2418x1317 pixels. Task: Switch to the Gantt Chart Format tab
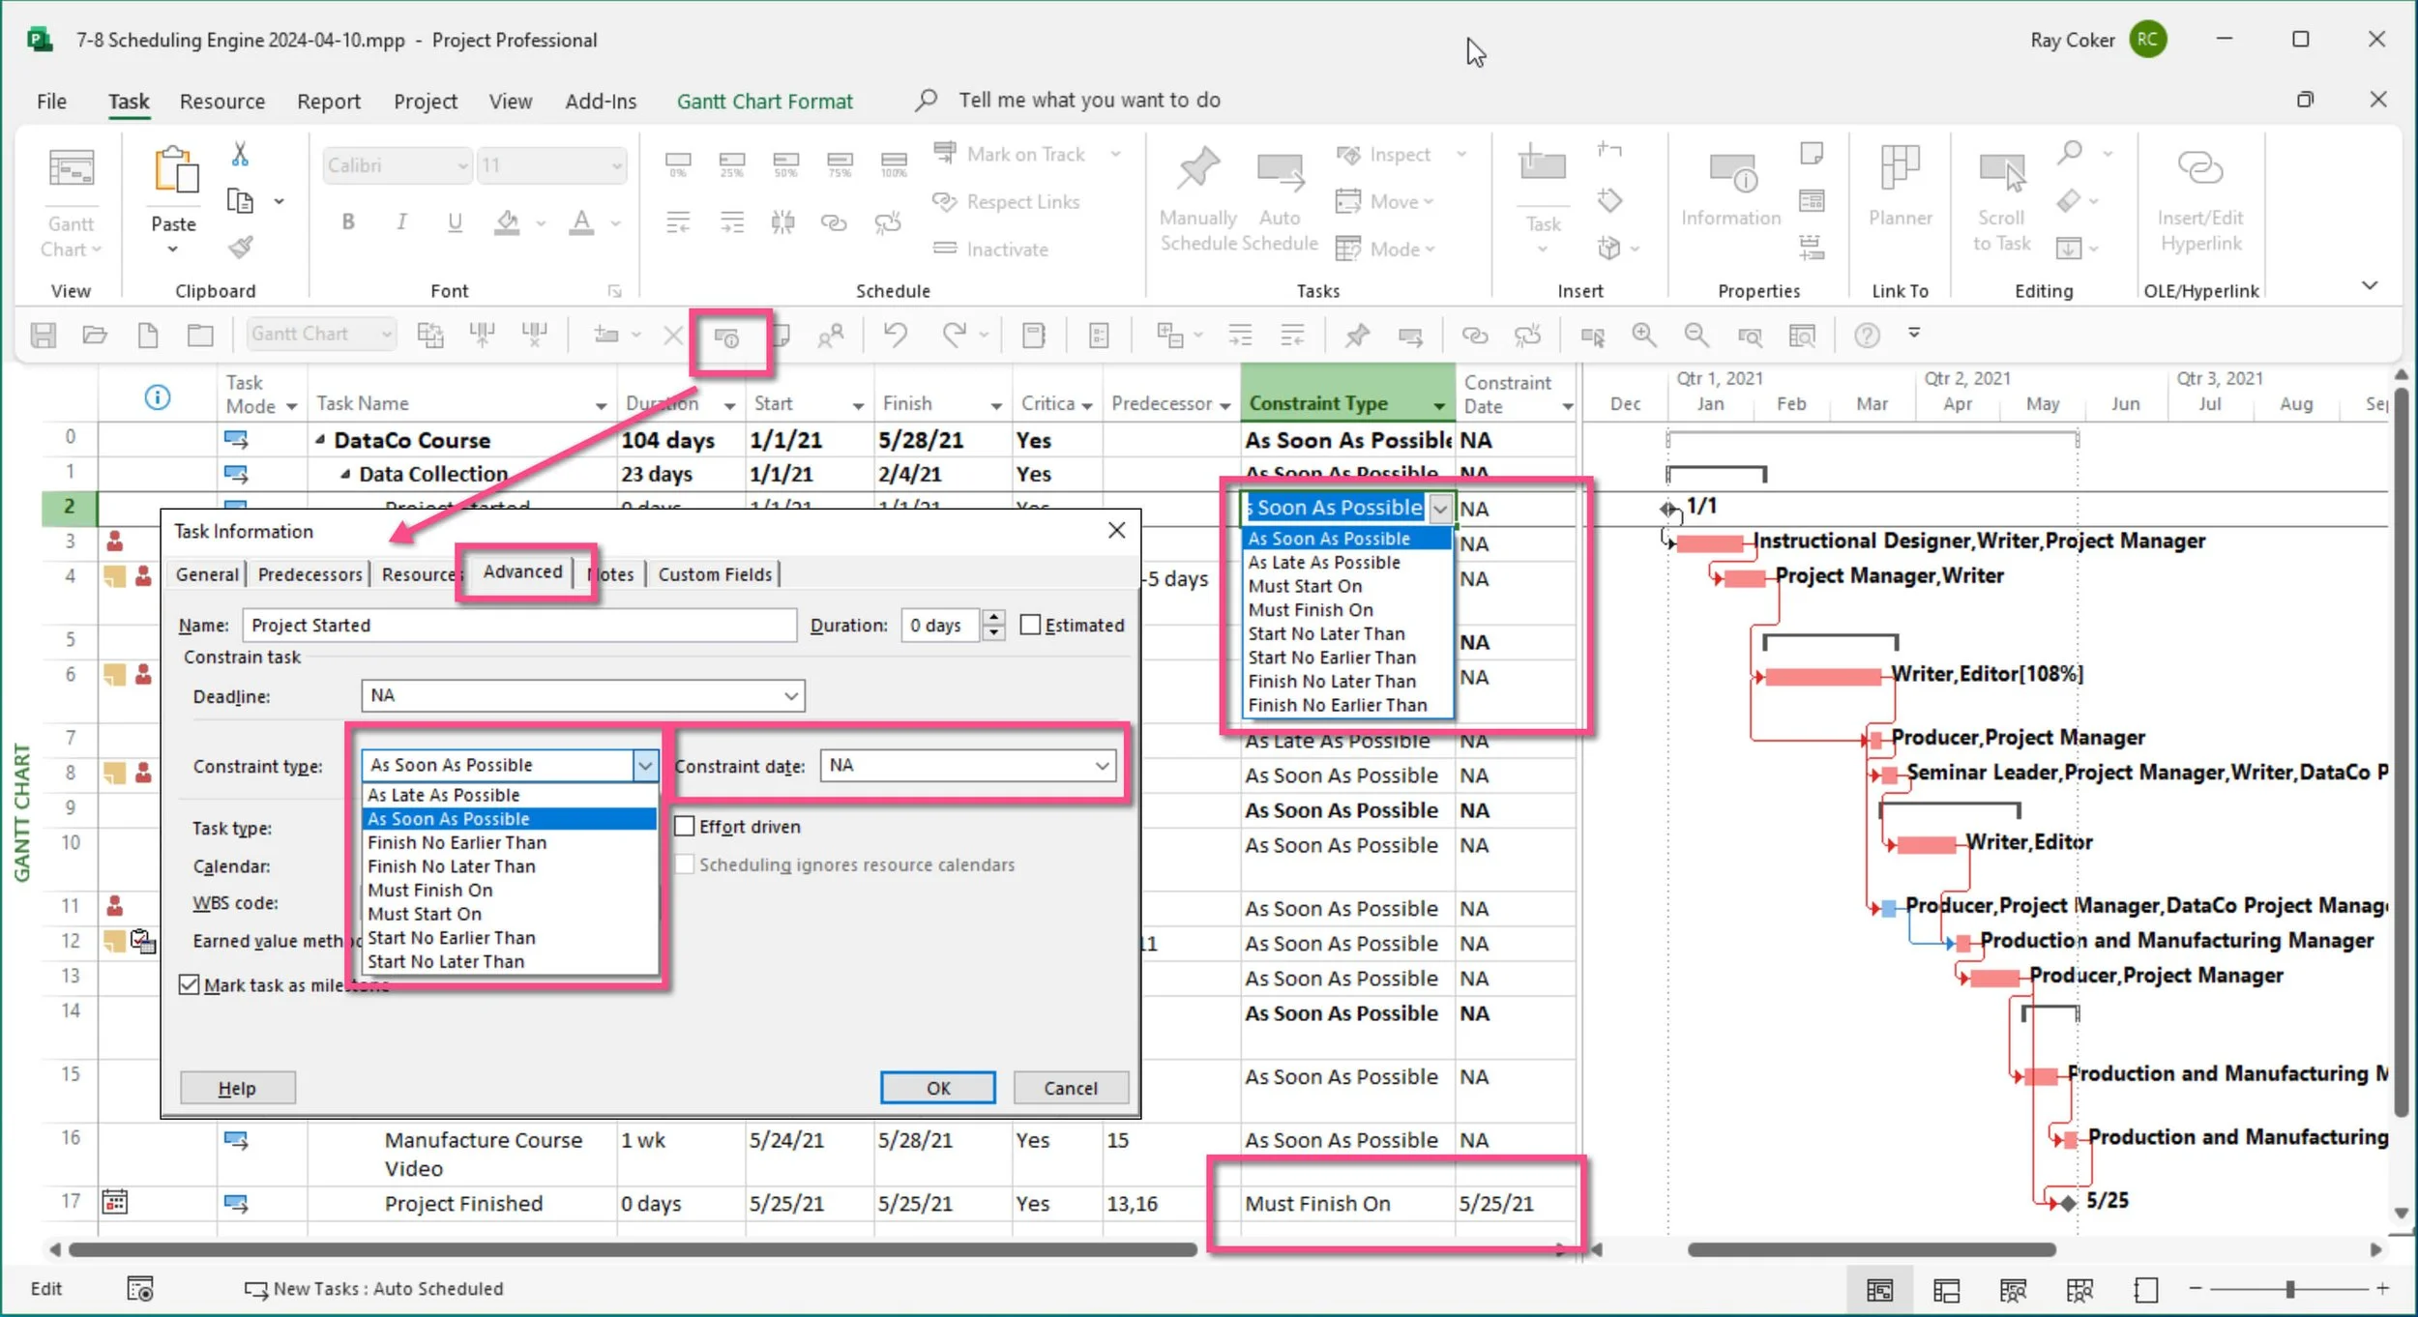tap(764, 101)
